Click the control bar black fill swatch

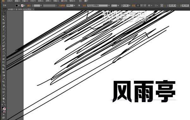click(x=17, y=6)
